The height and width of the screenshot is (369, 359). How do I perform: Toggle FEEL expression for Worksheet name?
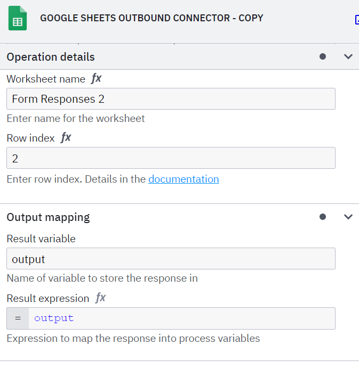coord(96,79)
